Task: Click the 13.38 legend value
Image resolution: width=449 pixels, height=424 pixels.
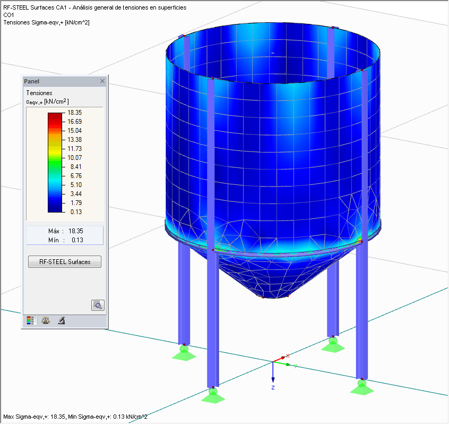Action: 74,140
